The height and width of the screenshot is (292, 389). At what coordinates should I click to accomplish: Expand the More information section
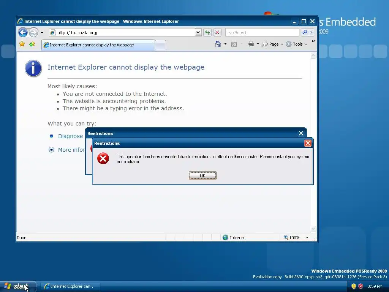[51, 150]
